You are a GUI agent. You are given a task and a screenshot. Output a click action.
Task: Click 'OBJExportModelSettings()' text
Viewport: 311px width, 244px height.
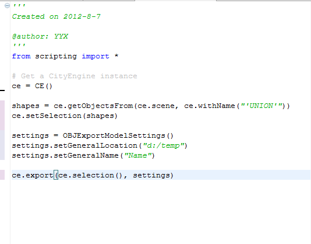pyautogui.click(x=118, y=136)
